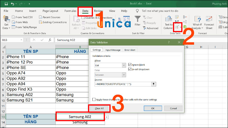Close the Data Validation dialog

[x=179, y=42]
